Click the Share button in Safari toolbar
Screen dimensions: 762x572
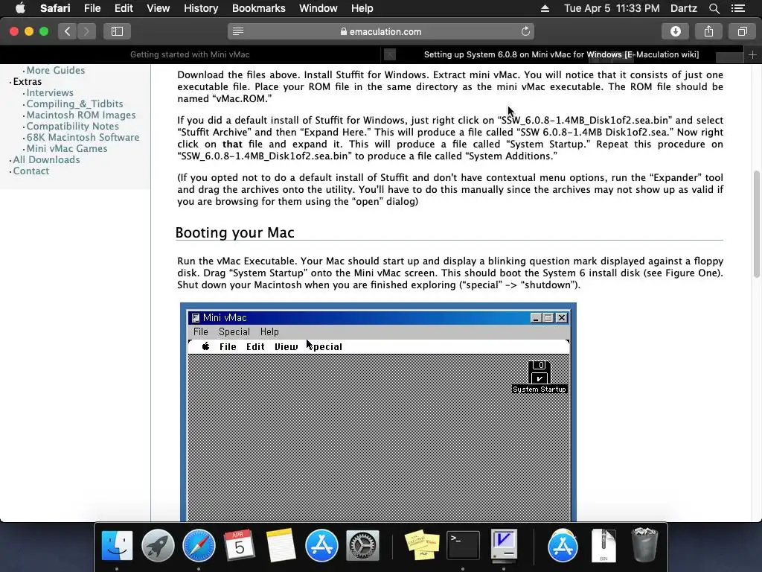[x=708, y=31]
